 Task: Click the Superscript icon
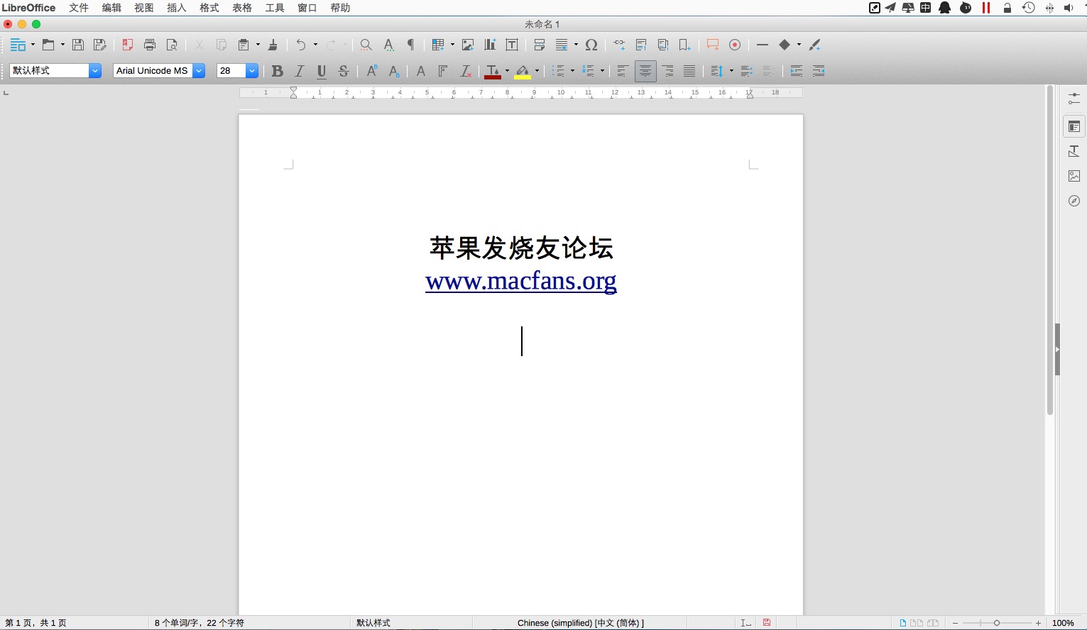(x=372, y=70)
